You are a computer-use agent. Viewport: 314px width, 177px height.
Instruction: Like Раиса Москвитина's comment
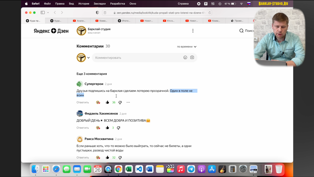point(107,158)
